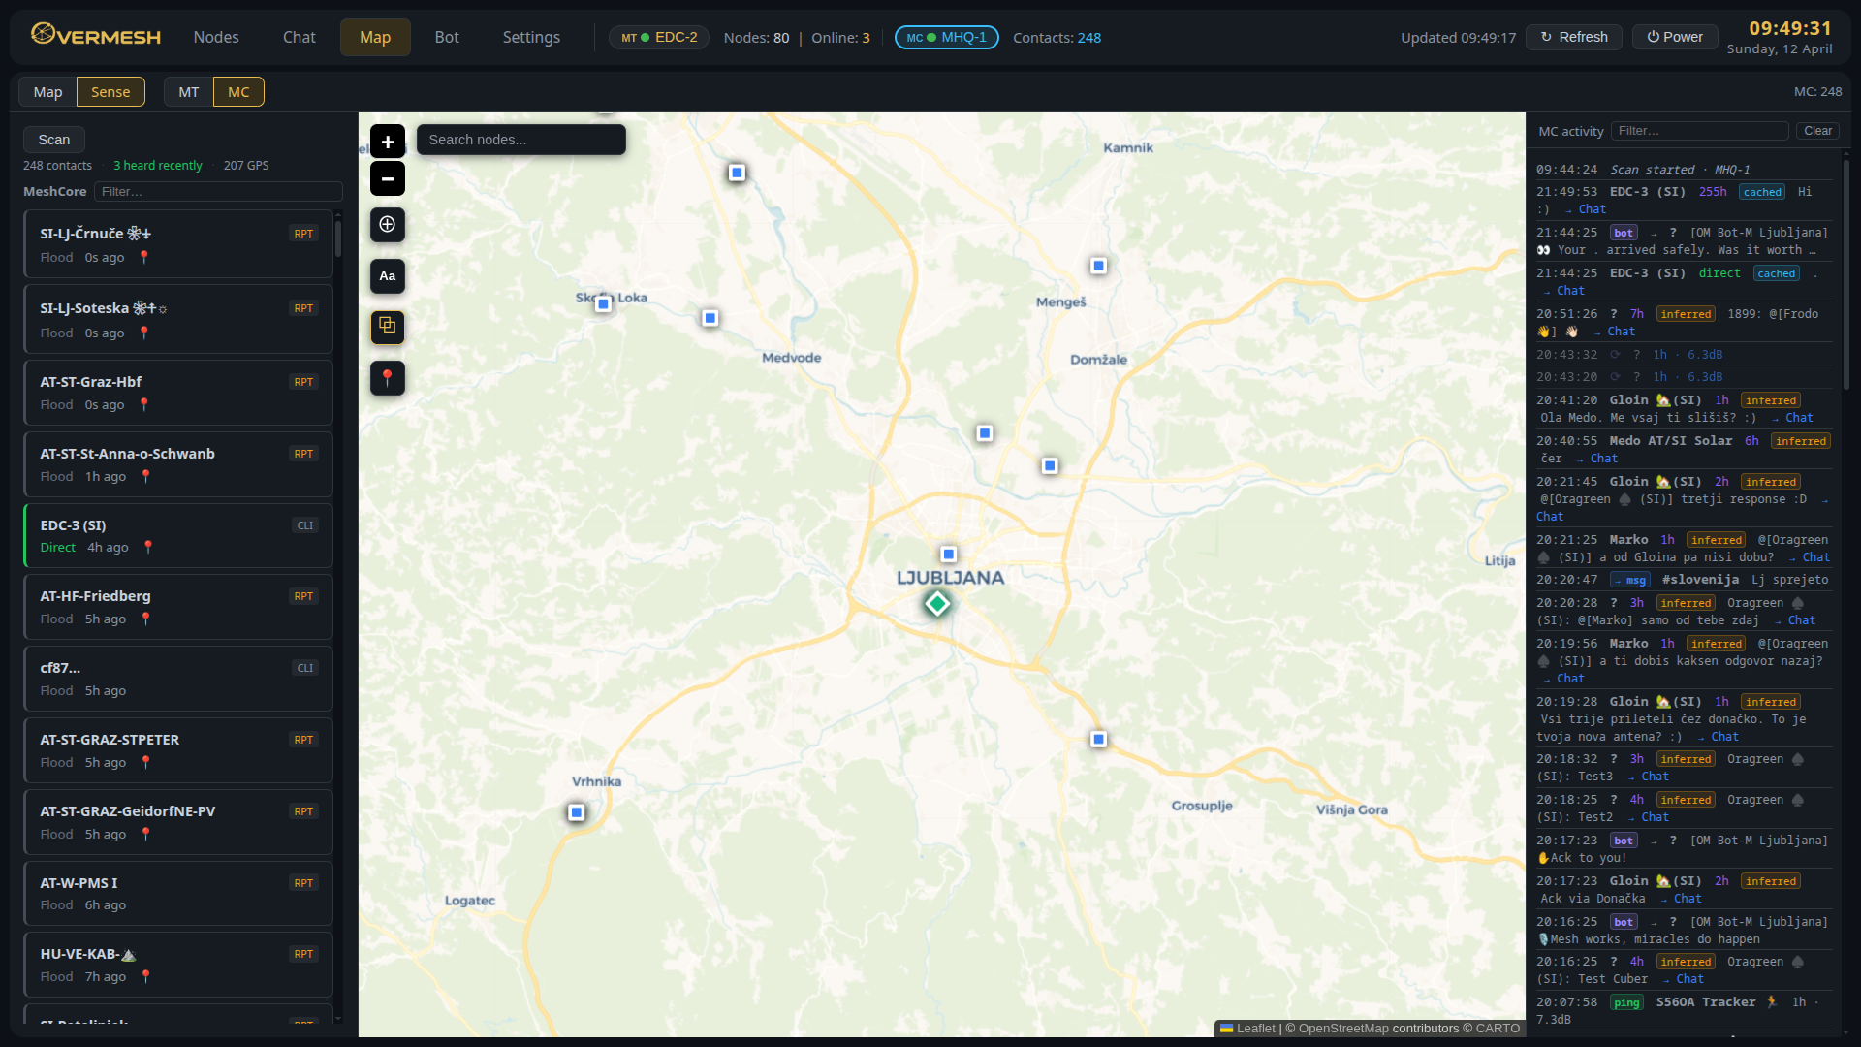This screenshot has height=1047, width=1861.
Task: Click the Leaflet attribution link
Action: click(x=1247, y=1029)
